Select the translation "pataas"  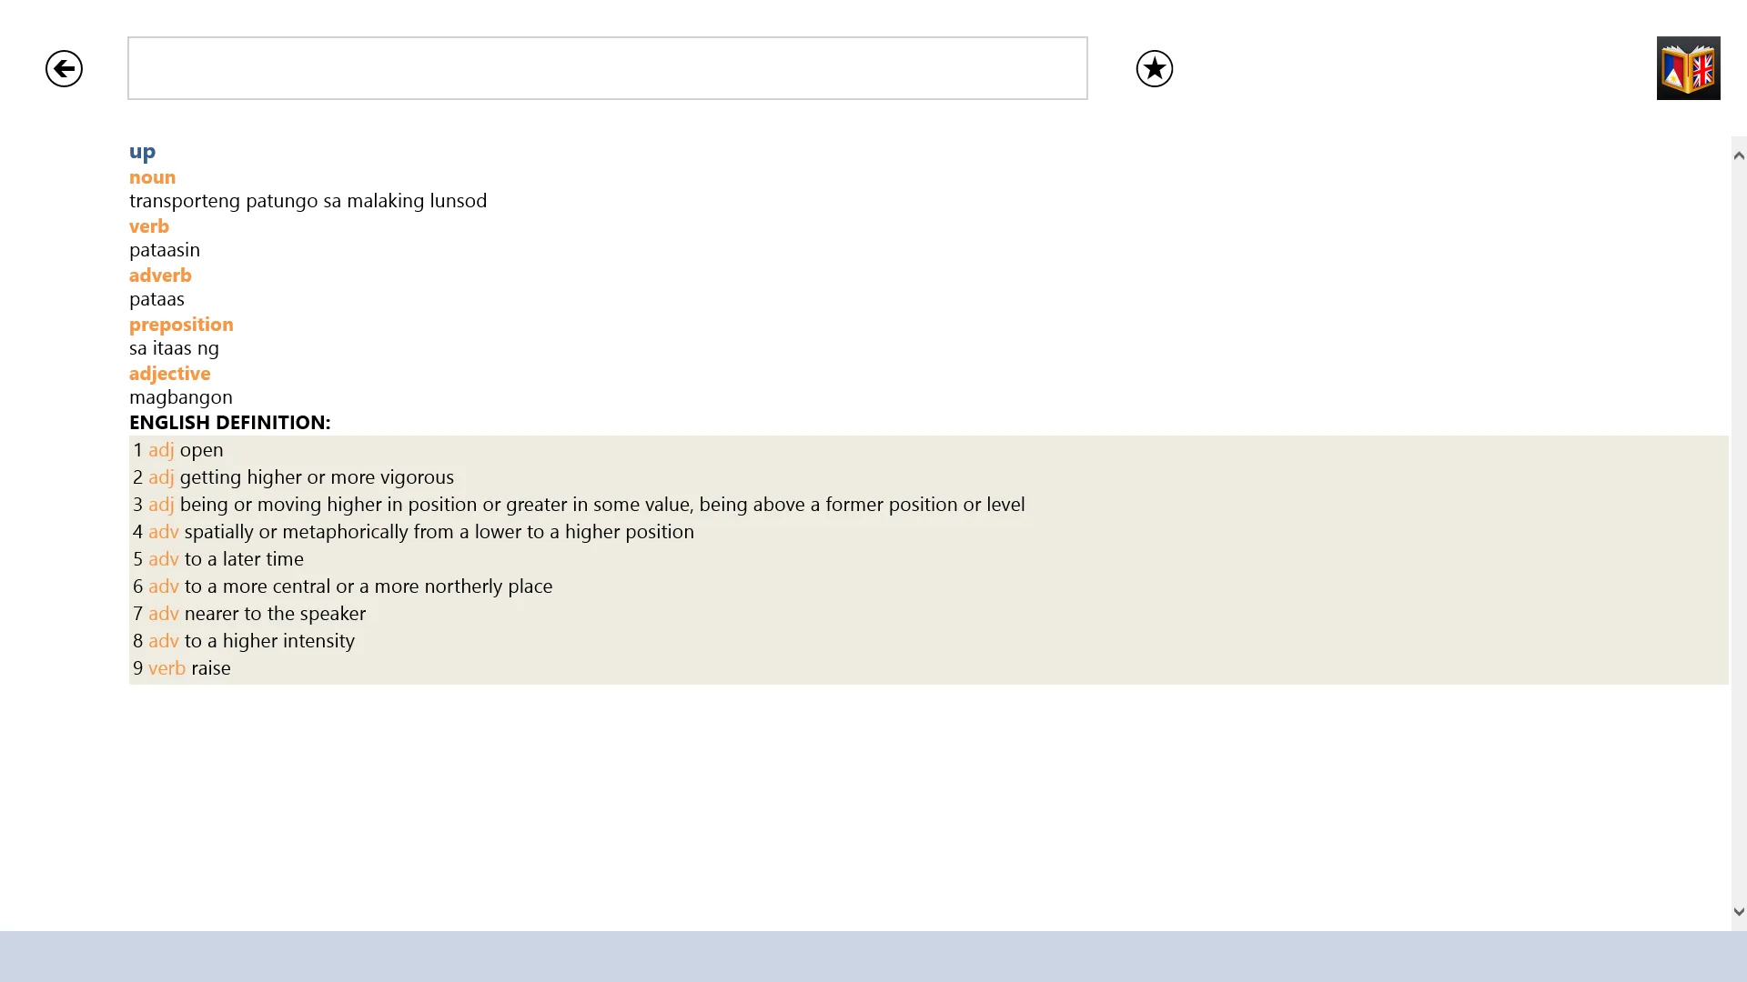tap(157, 299)
